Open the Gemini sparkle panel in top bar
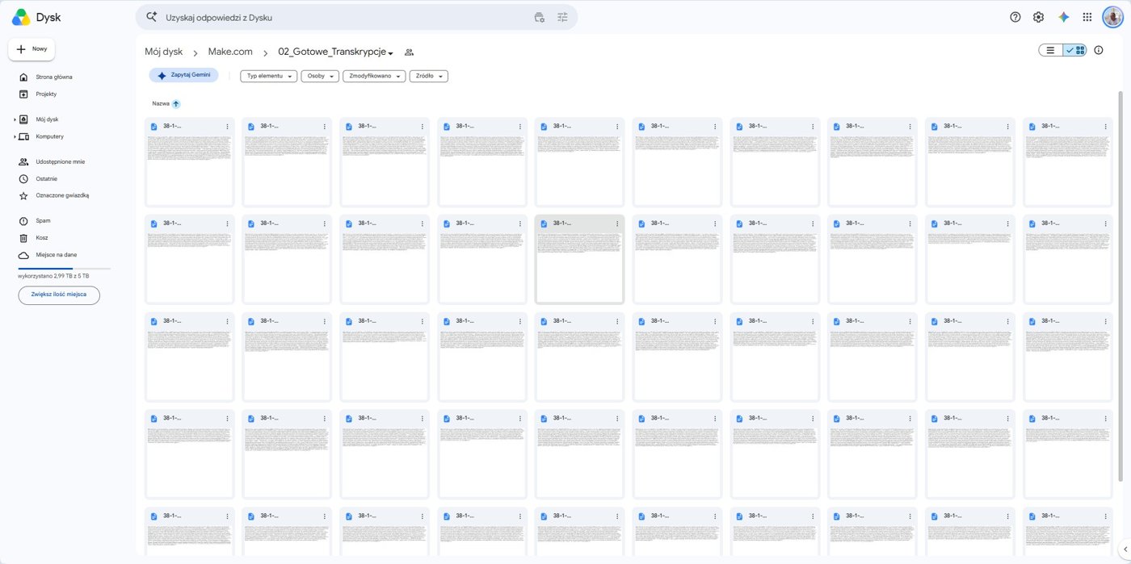The image size is (1131, 564). click(1064, 17)
